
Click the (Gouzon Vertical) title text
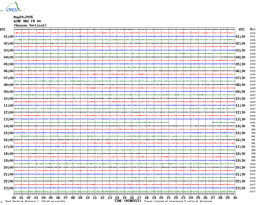(x=30, y=25)
